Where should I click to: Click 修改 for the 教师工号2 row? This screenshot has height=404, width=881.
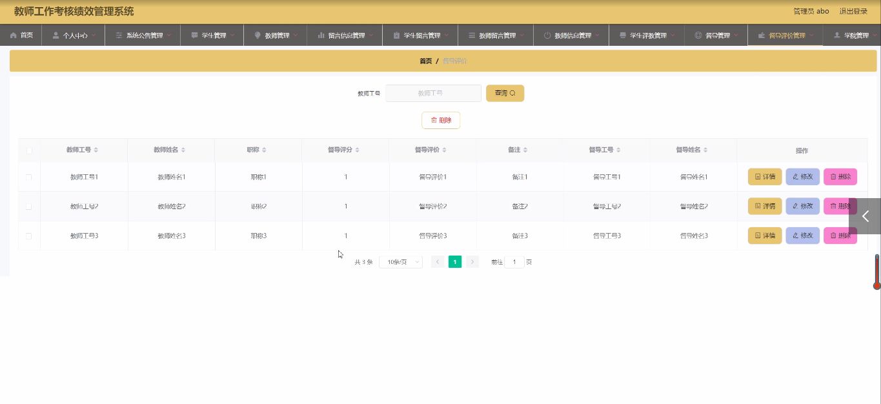[x=802, y=207]
